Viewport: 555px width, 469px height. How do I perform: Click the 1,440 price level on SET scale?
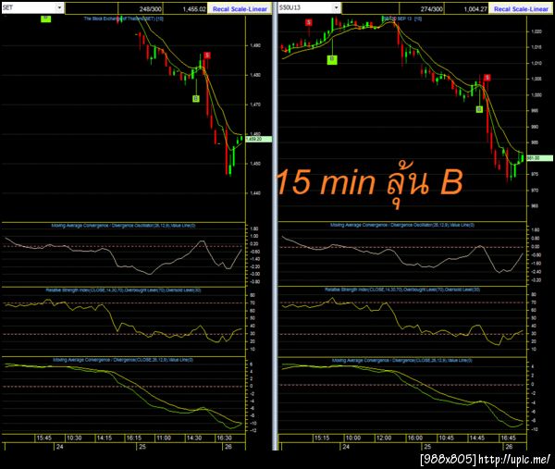coord(255,193)
